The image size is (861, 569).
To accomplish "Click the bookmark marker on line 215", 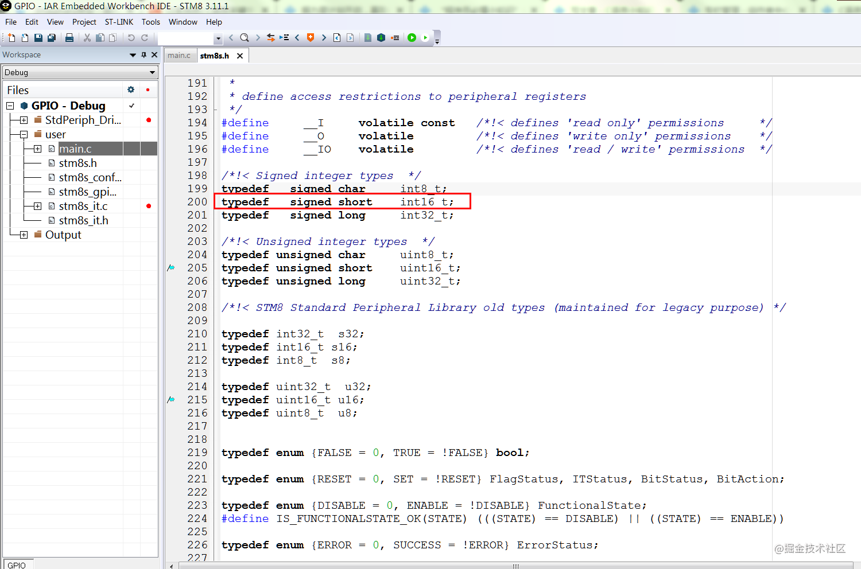I will coord(171,400).
